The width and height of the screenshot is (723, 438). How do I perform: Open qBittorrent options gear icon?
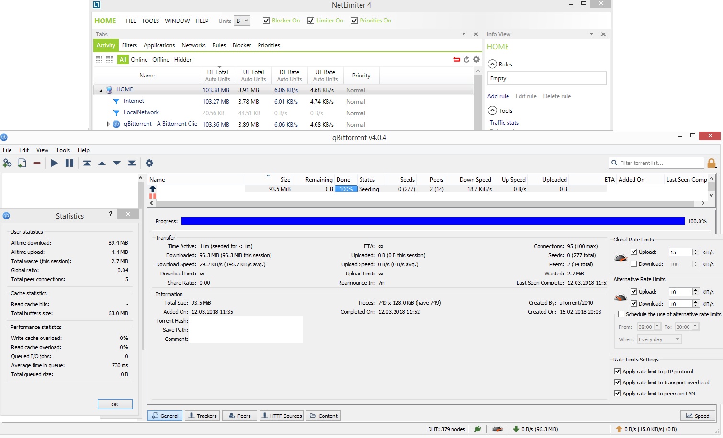[x=149, y=163]
